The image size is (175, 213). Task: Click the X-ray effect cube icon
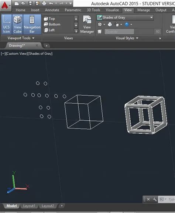pyautogui.click(x=110, y=24)
